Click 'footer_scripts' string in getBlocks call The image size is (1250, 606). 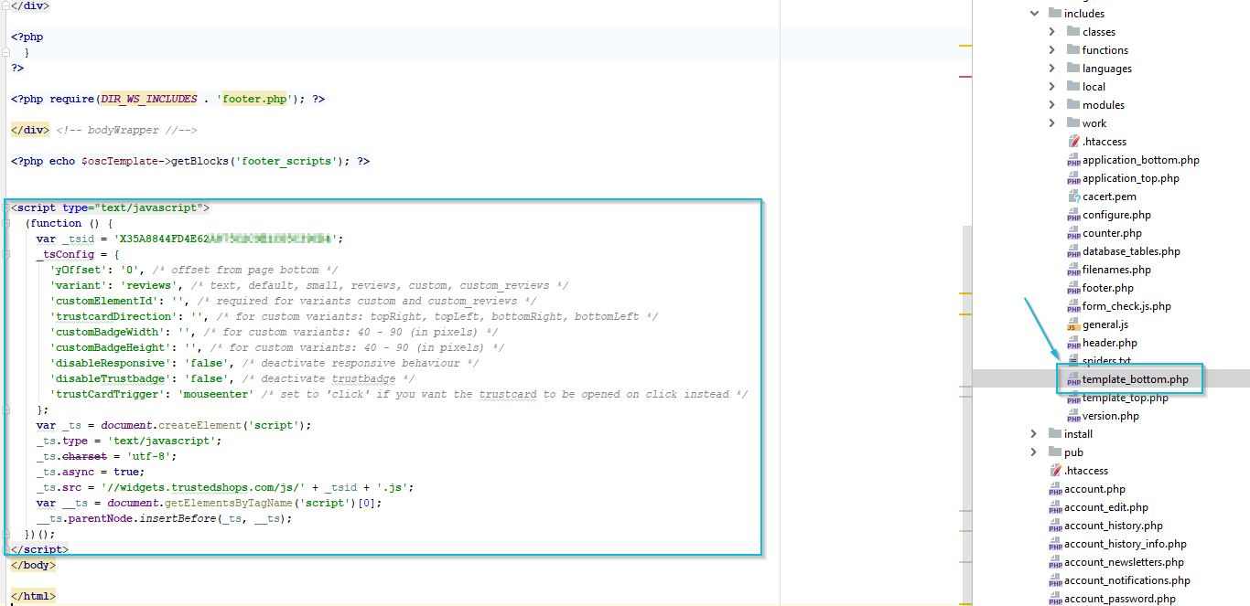tap(291, 161)
